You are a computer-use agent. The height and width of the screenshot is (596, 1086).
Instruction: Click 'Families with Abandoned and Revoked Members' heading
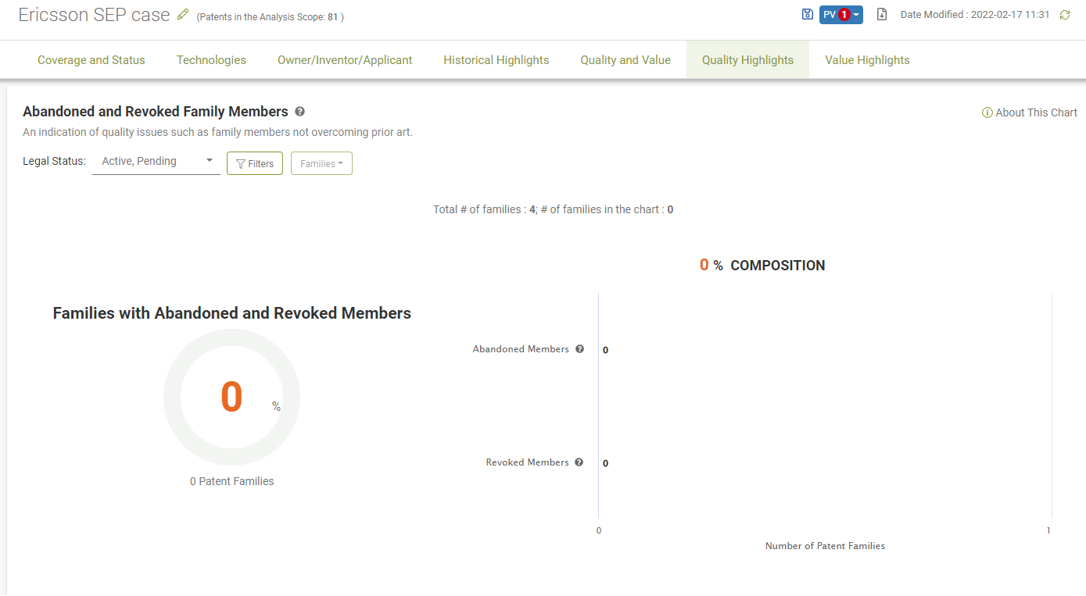[x=232, y=313]
